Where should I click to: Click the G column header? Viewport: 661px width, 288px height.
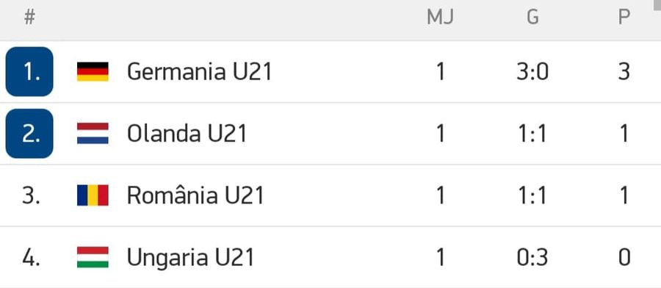533,18
